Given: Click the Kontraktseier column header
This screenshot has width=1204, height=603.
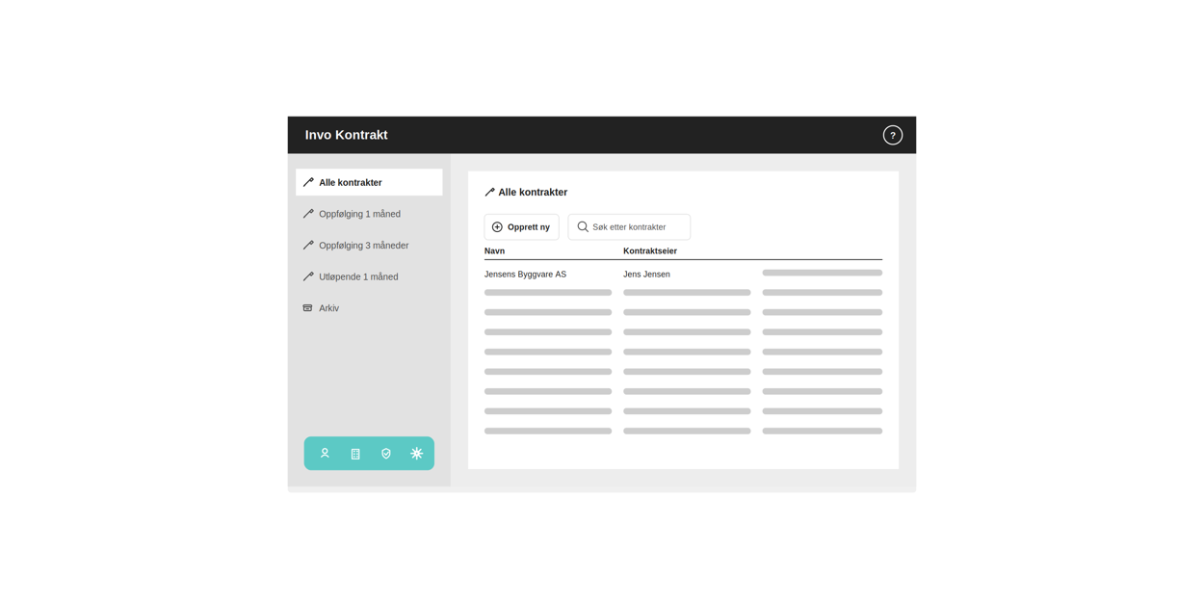Looking at the screenshot, I should 650,251.
